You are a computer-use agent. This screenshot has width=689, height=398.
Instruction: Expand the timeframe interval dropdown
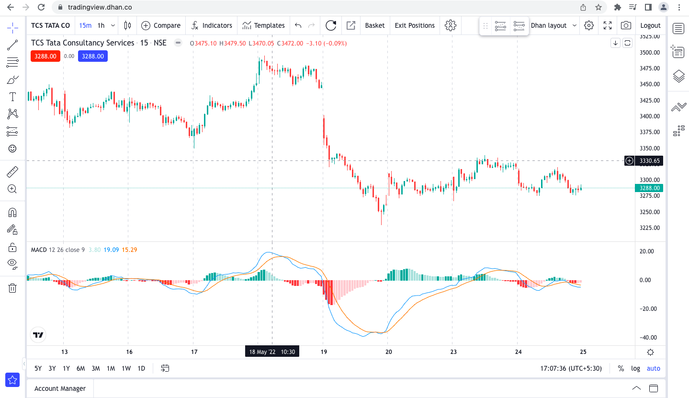tap(113, 25)
